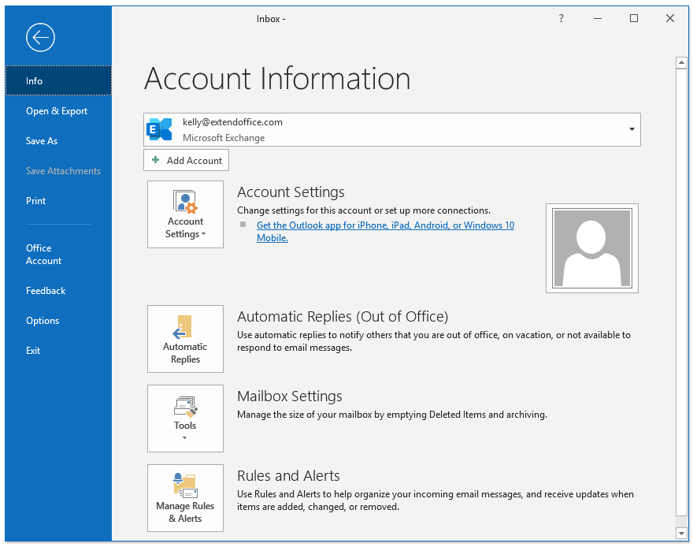Go to Print in the sidebar
The width and height of the screenshot is (693, 547).
tap(36, 201)
